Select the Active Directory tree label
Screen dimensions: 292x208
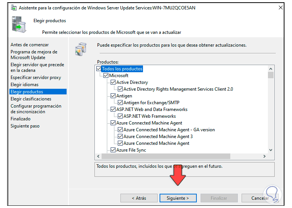[132, 82]
